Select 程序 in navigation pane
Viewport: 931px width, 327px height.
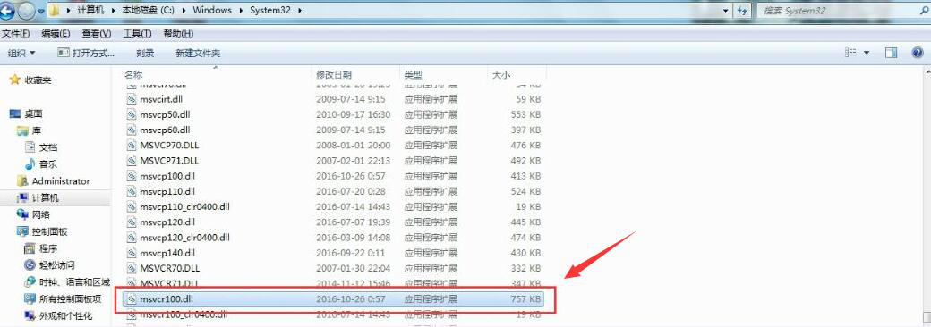point(48,248)
